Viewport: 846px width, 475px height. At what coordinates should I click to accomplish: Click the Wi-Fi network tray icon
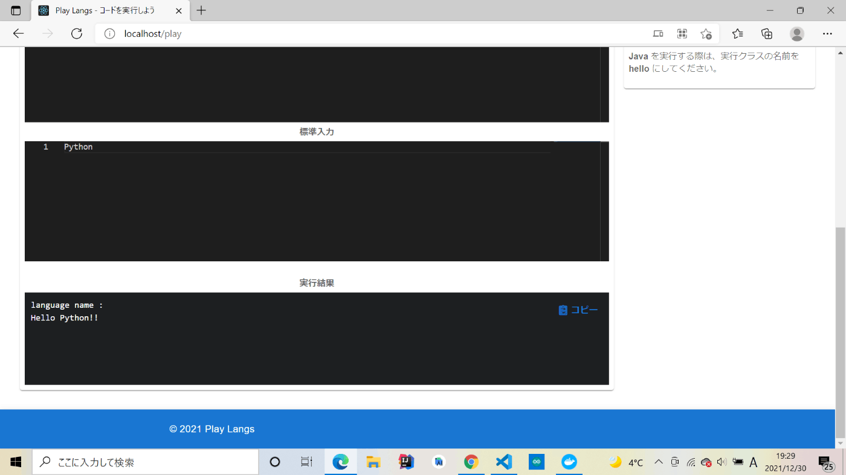[x=691, y=462]
